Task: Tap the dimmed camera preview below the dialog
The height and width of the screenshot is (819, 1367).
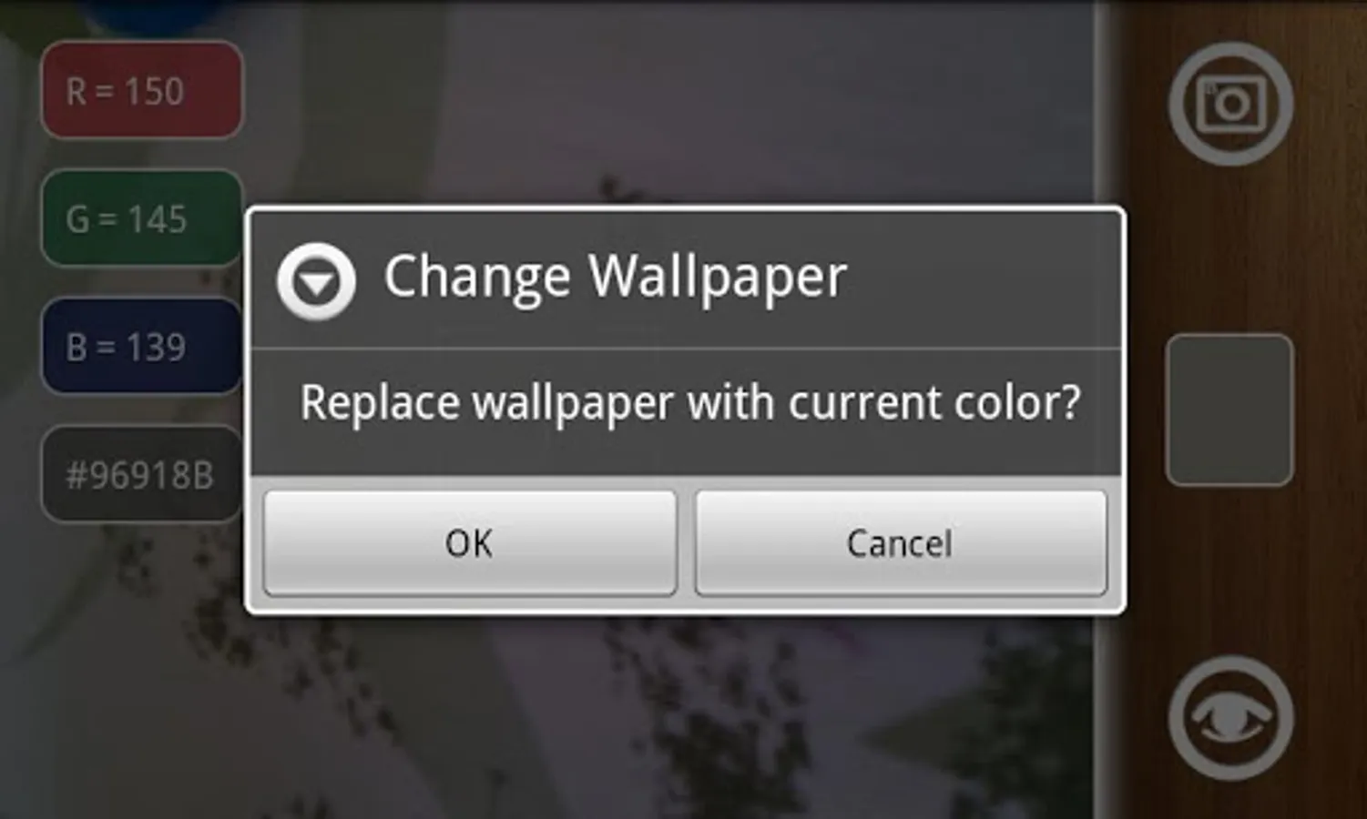Action: click(638, 719)
